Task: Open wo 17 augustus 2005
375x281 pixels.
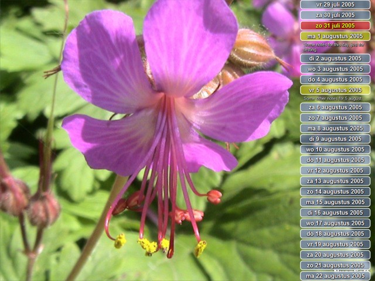Action: 335,223
